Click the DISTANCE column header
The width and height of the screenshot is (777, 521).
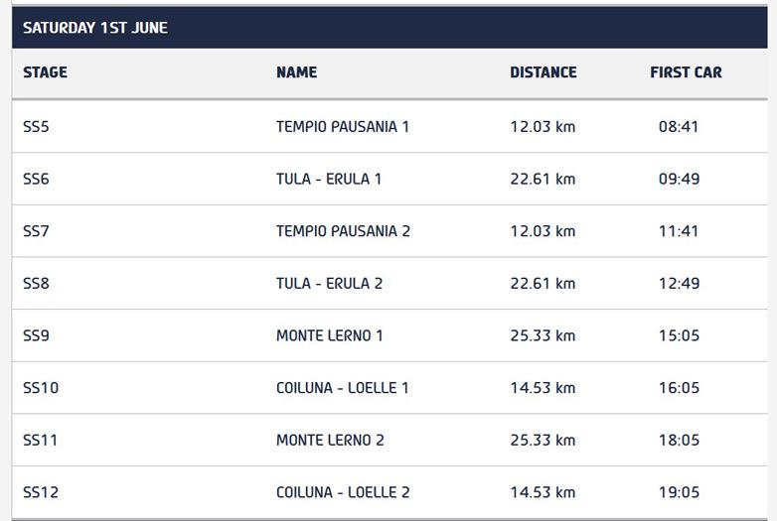pyautogui.click(x=543, y=72)
